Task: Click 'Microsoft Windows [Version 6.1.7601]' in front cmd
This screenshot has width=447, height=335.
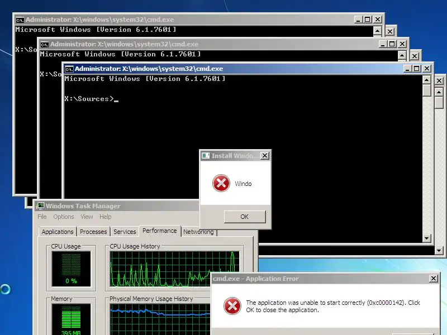Action: 145,79
